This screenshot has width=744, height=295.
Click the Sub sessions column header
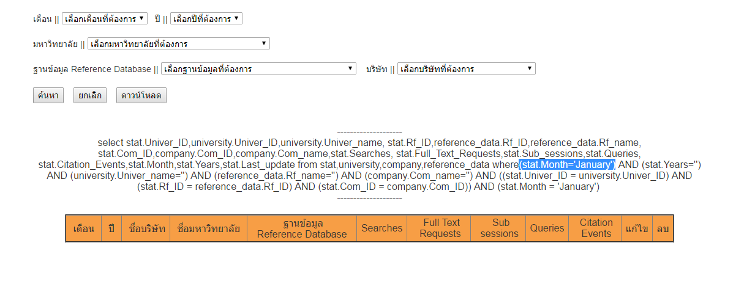500,228
